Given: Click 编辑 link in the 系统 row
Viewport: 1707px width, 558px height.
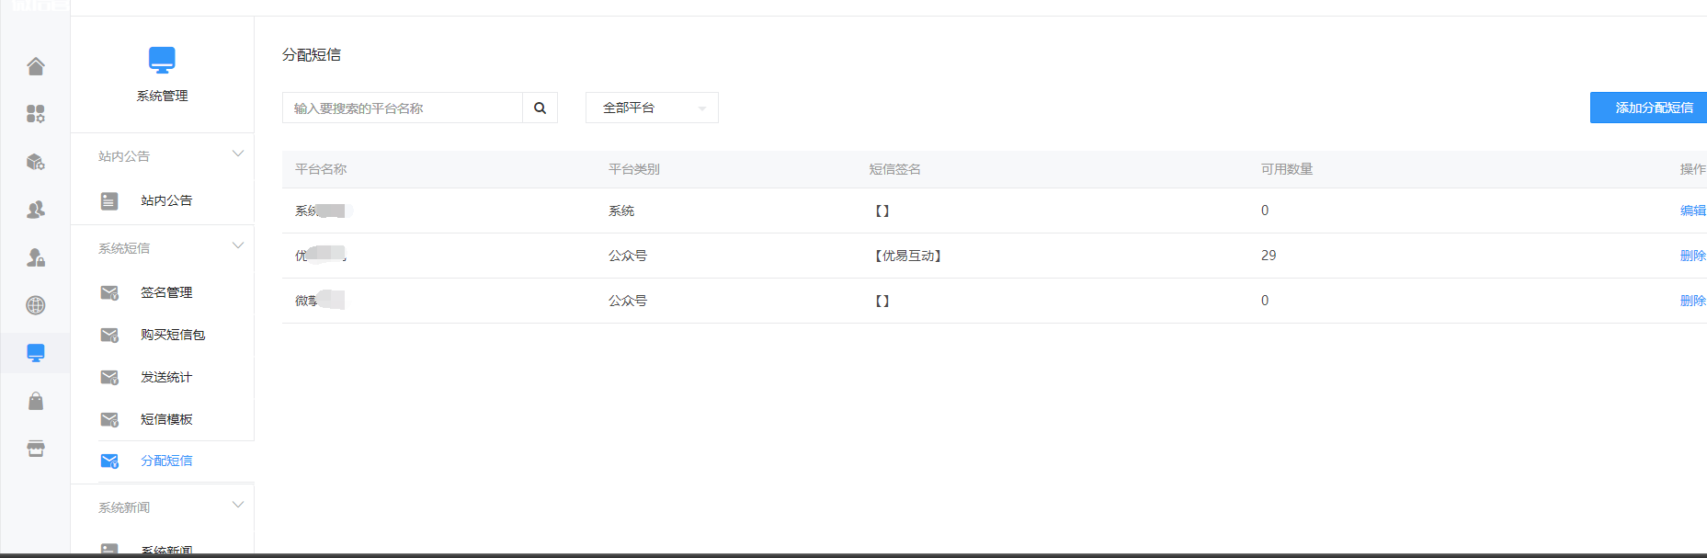Looking at the screenshot, I should coord(1693,211).
